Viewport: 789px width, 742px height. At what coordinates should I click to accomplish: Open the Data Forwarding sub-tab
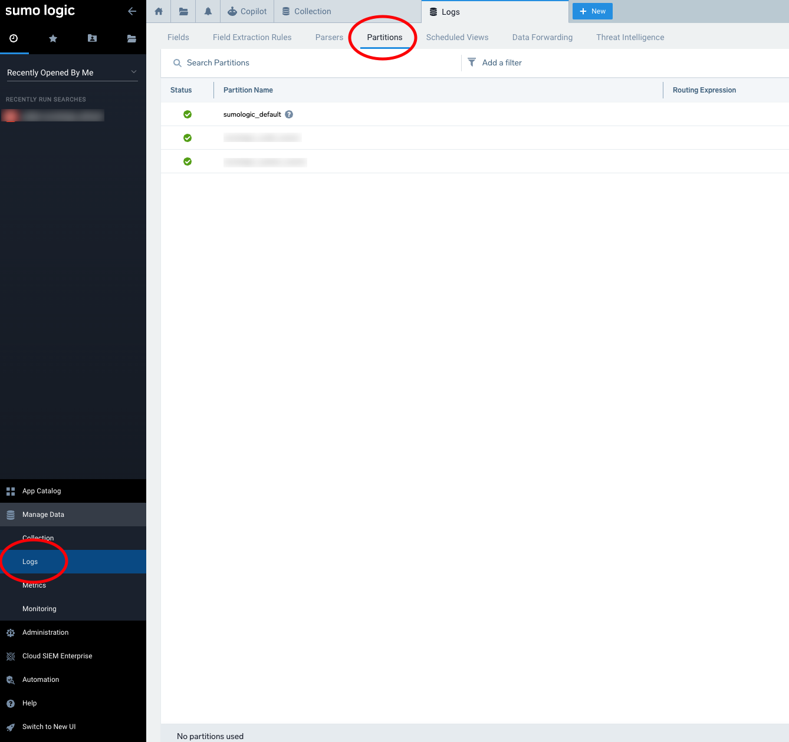point(543,37)
